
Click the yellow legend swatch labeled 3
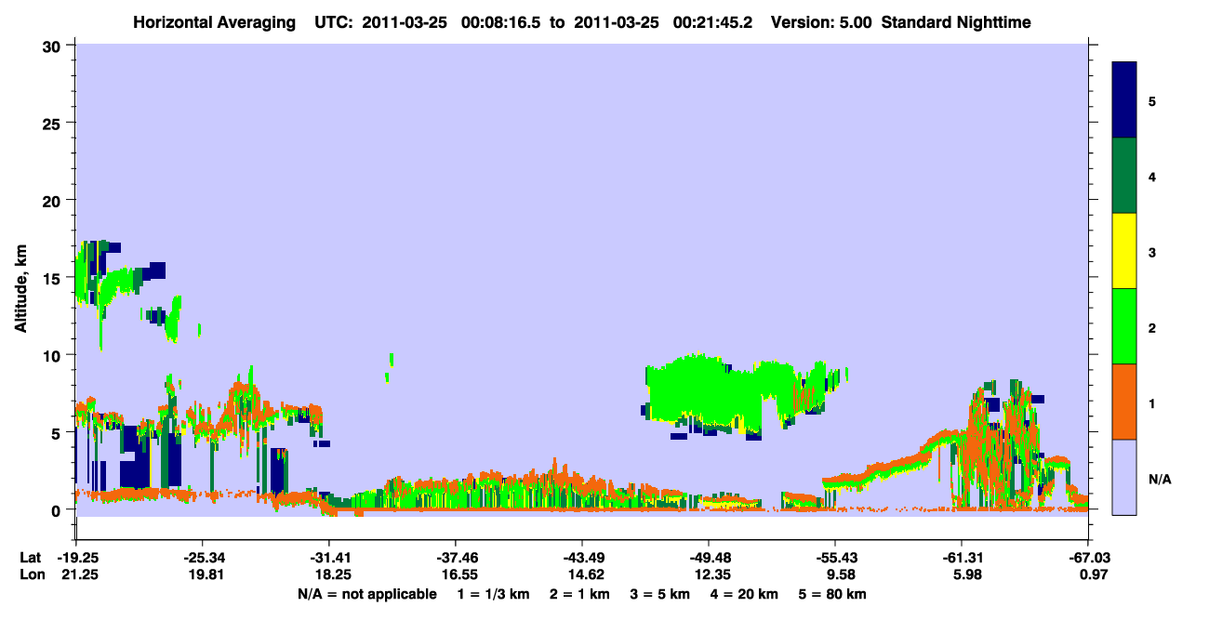(1124, 251)
